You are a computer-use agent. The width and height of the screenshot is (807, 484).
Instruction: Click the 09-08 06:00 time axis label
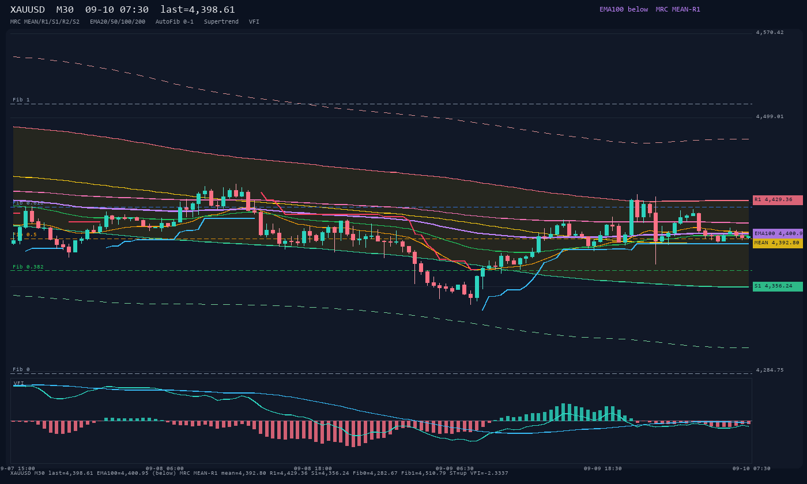click(165, 468)
